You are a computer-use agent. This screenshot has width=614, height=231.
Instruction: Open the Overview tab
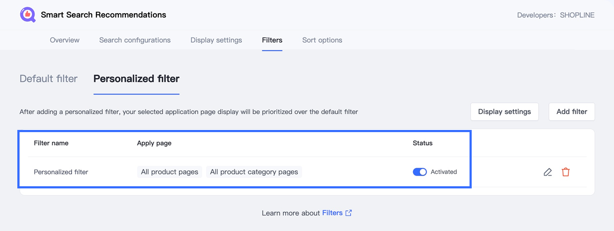coord(65,40)
